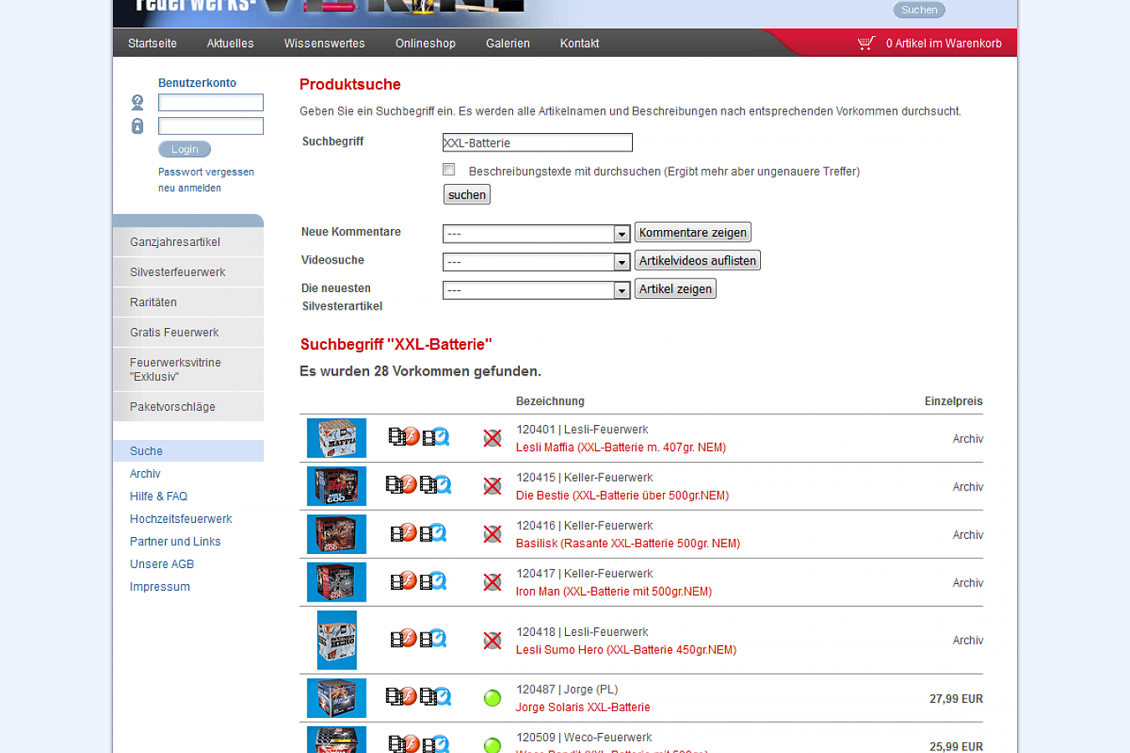Image resolution: width=1130 pixels, height=753 pixels.
Task: Open Wissenswertes in the top menu
Action: [325, 44]
